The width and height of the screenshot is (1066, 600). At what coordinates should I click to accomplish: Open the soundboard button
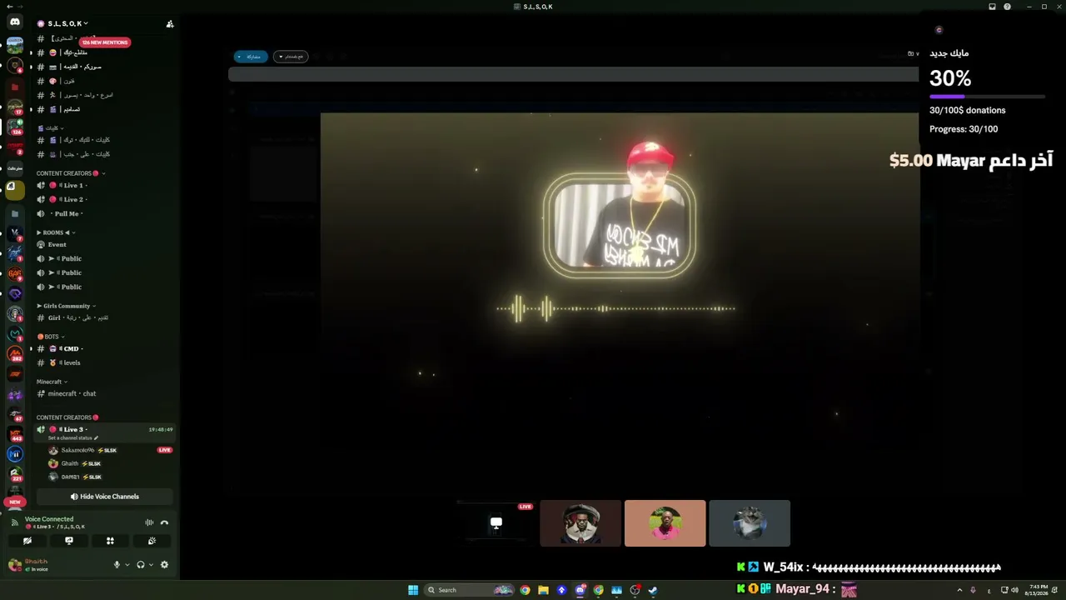tap(152, 541)
